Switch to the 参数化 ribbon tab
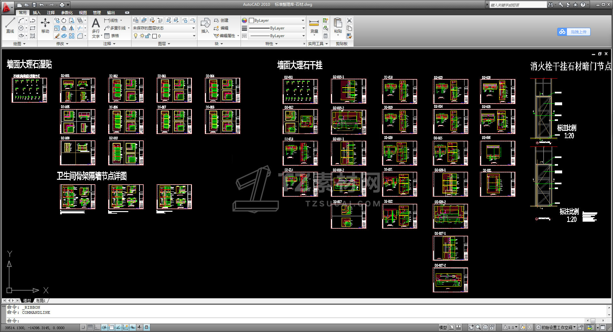Viewport: 613px width, 332px height. click(x=67, y=12)
